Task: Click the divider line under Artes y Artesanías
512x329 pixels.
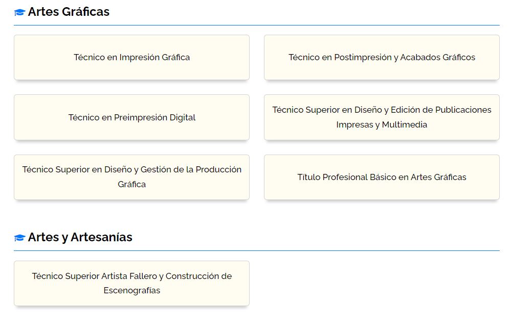Action: pyautogui.click(x=256, y=250)
